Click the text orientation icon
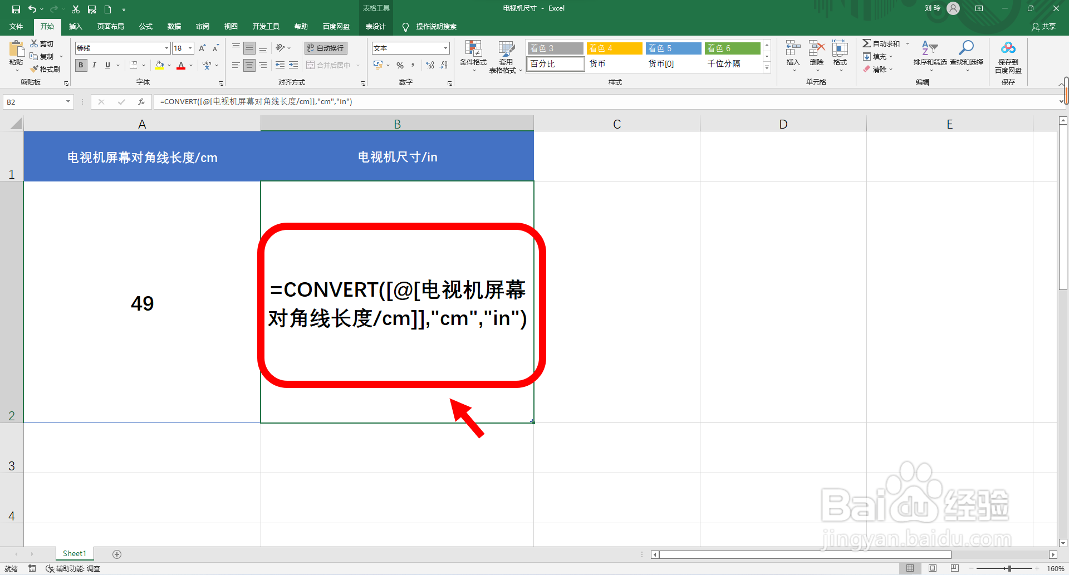Screen dimensions: 1069x575 [281, 48]
